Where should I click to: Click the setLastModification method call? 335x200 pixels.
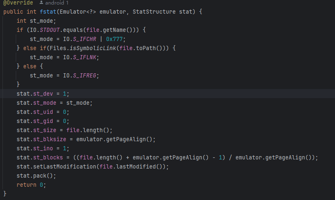coord(63,166)
